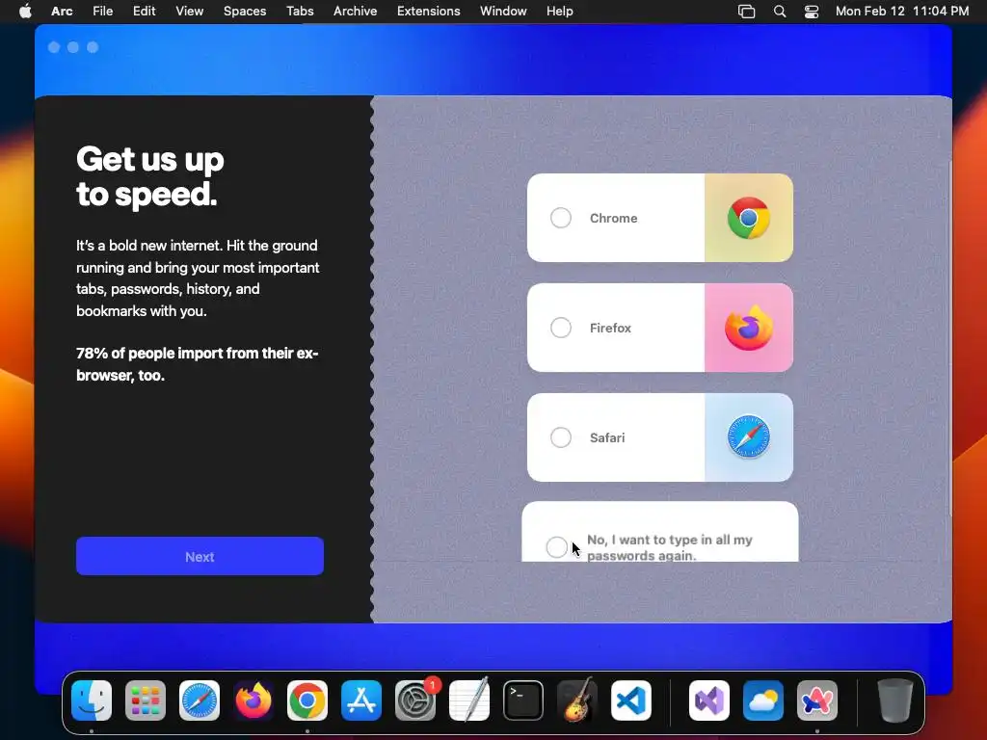Click the Chrome label text in its card

point(613,218)
